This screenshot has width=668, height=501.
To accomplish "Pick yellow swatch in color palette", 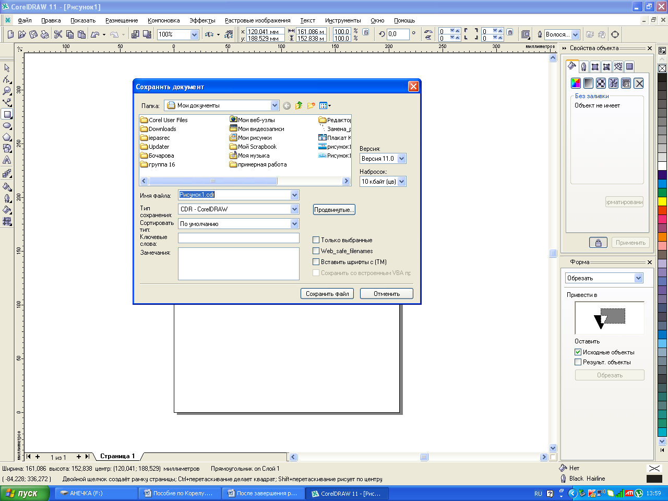I will 662,201.
